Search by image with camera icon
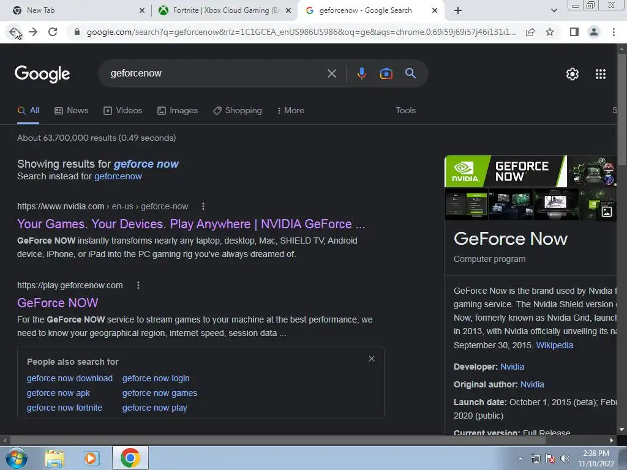The width and height of the screenshot is (627, 470). coord(386,73)
